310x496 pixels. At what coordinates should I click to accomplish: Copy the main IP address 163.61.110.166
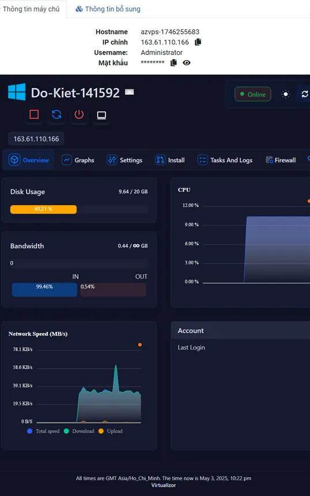pos(198,41)
